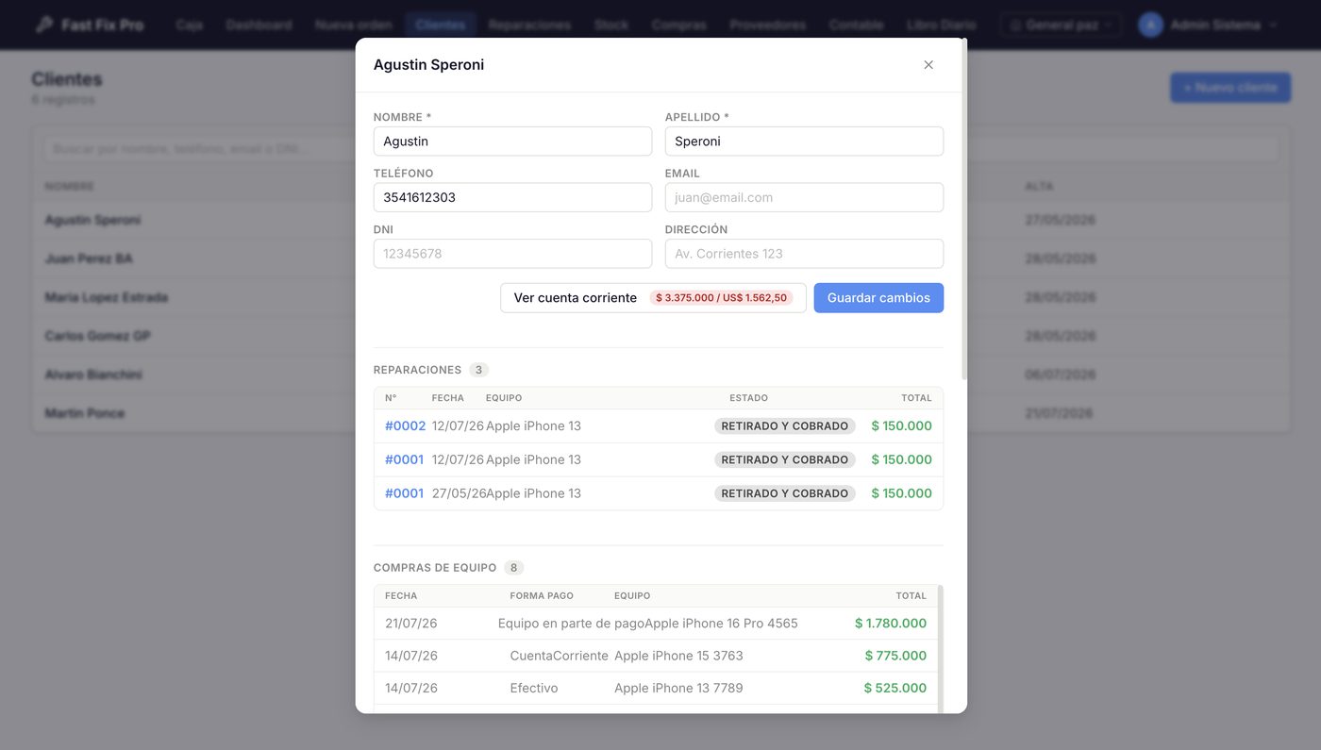Open the 27/05/26 repair #0001 link
Viewport: 1321px width, 750px height.
404,493
